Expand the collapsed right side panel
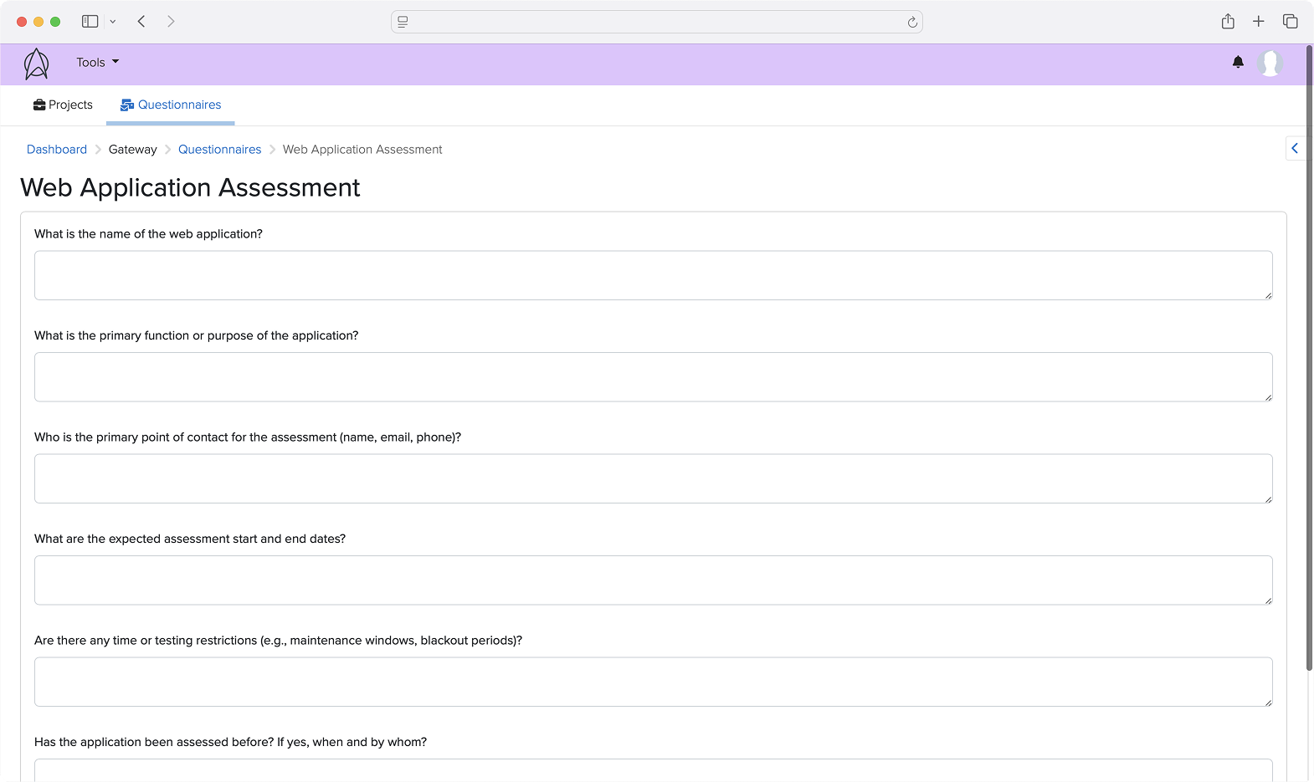This screenshot has height=782, width=1314. pyautogui.click(x=1295, y=148)
